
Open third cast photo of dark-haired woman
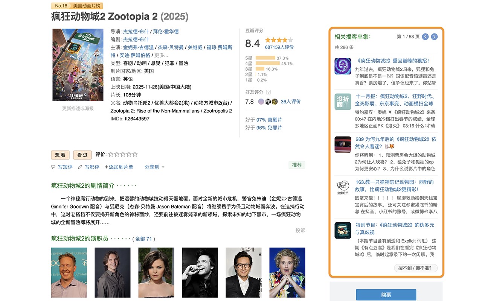[x=156, y=272]
